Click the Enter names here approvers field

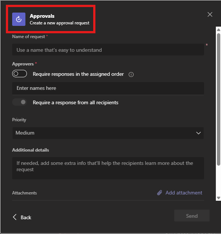coord(108,88)
